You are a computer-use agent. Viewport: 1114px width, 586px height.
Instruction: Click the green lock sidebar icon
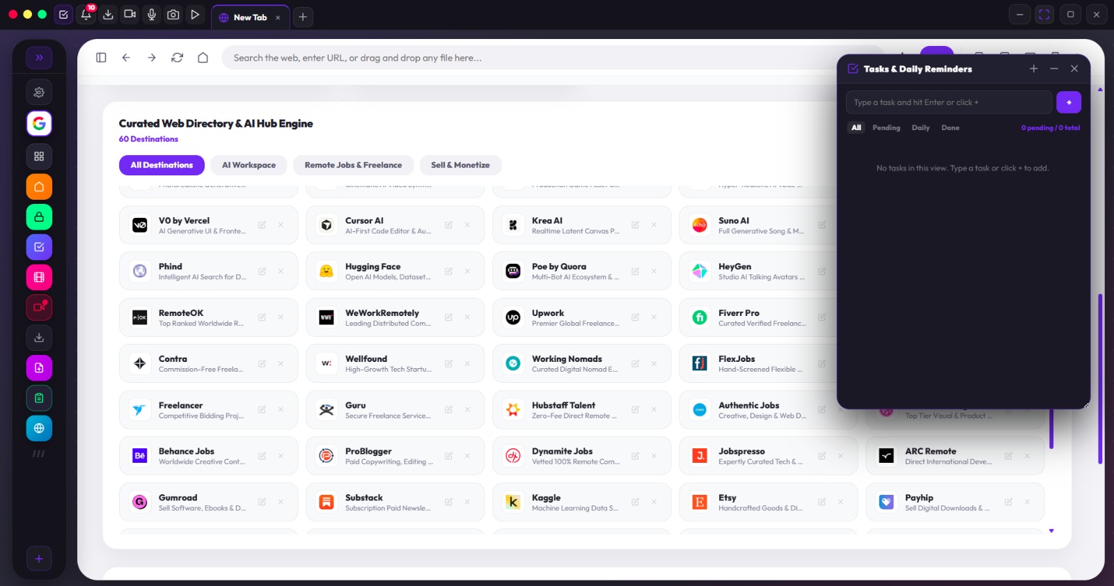[x=39, y=217]
